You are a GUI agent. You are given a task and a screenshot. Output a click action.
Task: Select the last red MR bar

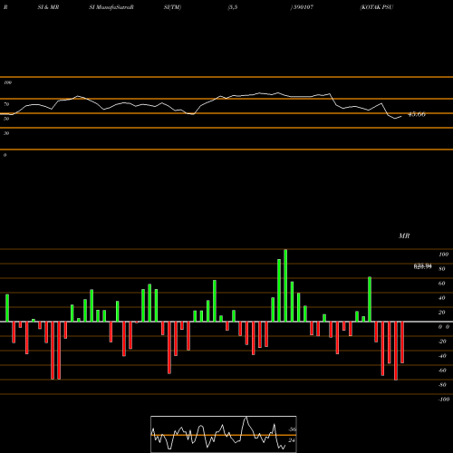click(402, 342)
